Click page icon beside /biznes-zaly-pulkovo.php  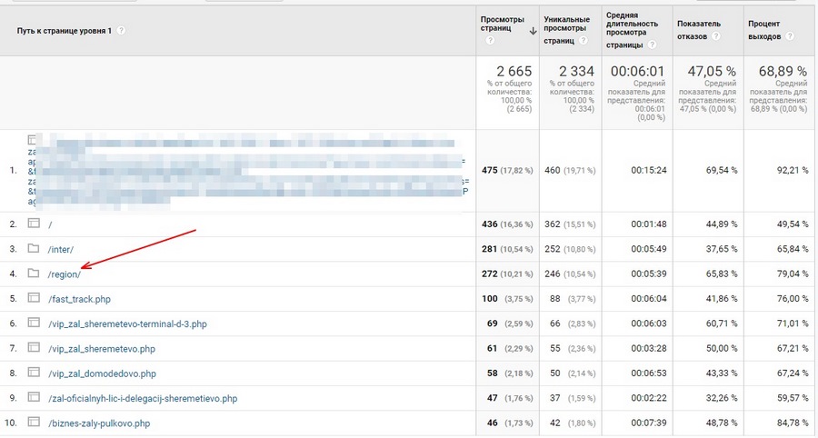[x=34, y=422]
